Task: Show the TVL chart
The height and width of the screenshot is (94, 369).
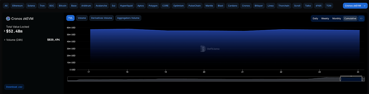Action: [70, 18]
